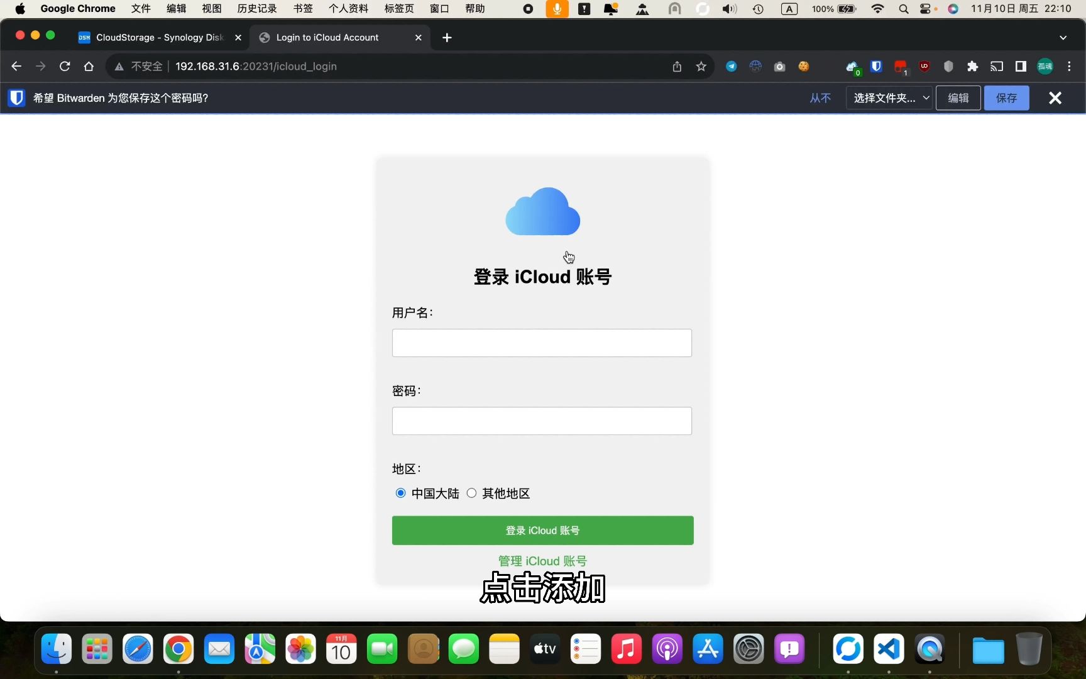The height and width of the screenshot is (679, 1086).
Task: Click the Chrome forward arrow
Action: click(x=40, y=66)
